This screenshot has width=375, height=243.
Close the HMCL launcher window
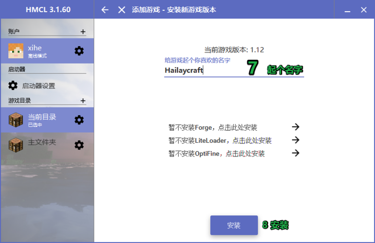[x=363, y=10]
